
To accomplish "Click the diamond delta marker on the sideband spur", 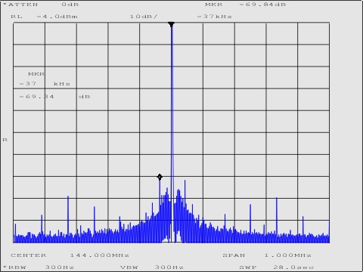I will [160, 177].
